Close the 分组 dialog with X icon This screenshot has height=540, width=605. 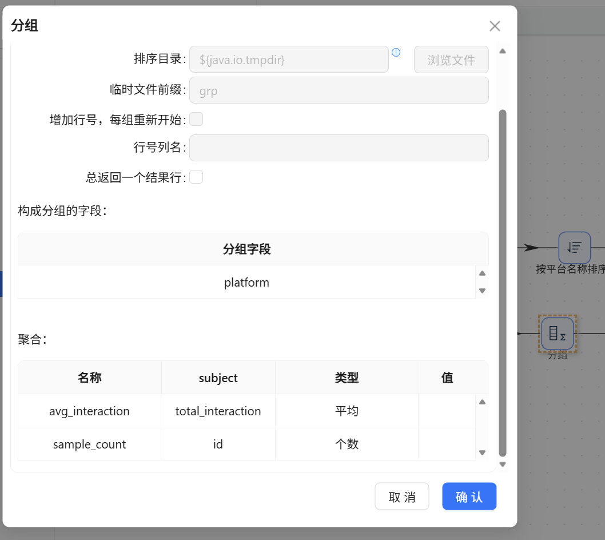click(x=495, y=26)
